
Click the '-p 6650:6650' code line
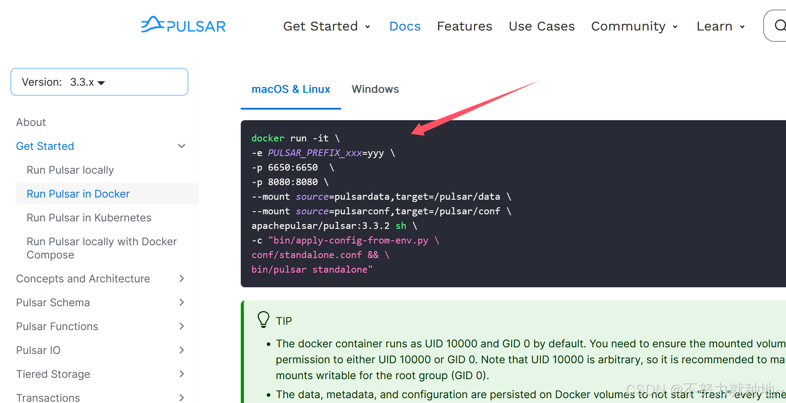[x=293, y=167]
